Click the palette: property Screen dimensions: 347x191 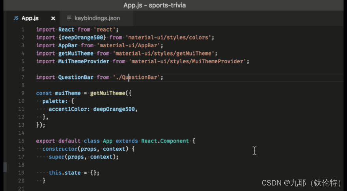pos(55,101)
